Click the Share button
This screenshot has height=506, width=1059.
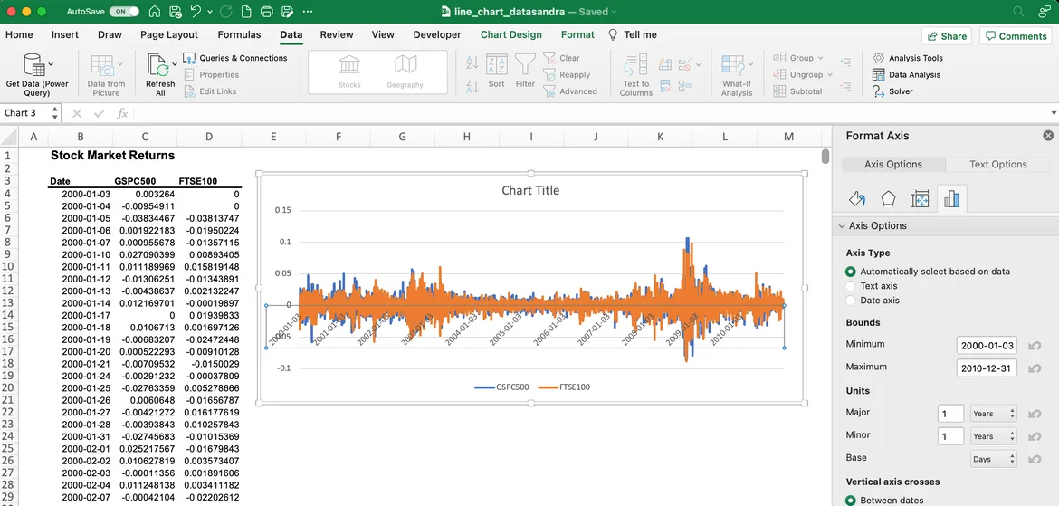pyautogui.click(x=947, y=36)
